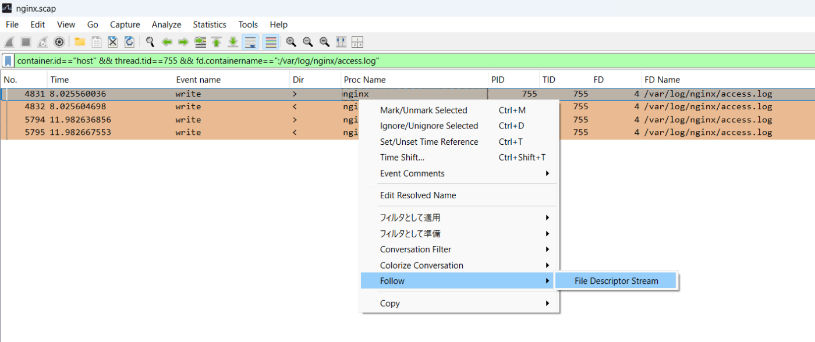Open the Analyze menu
Screen dimensions: 815x342
tap(166, 24)
